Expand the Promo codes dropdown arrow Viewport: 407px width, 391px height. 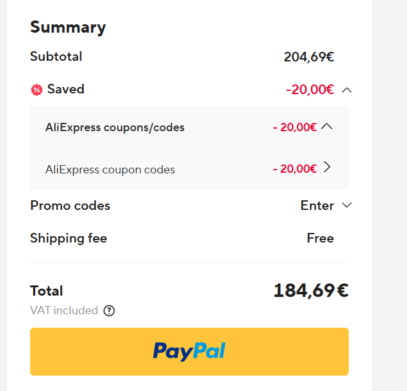347,205
